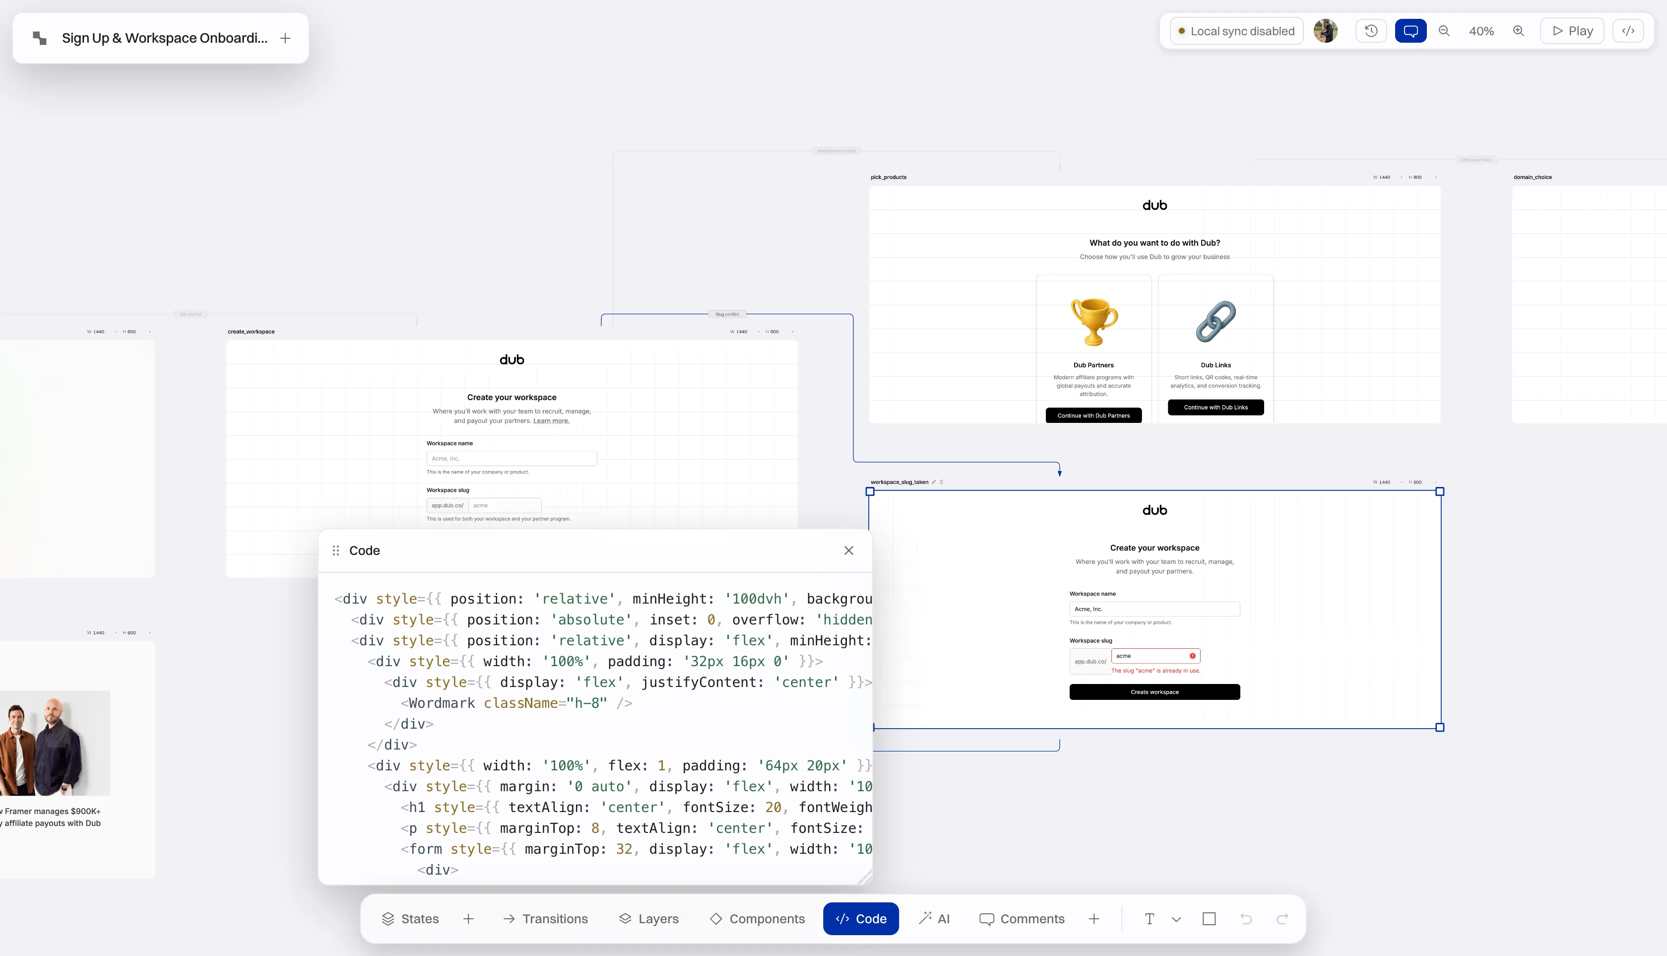Select the workspace_slug_taken state label
The image size is (1667, 956).
pos(899,482)
